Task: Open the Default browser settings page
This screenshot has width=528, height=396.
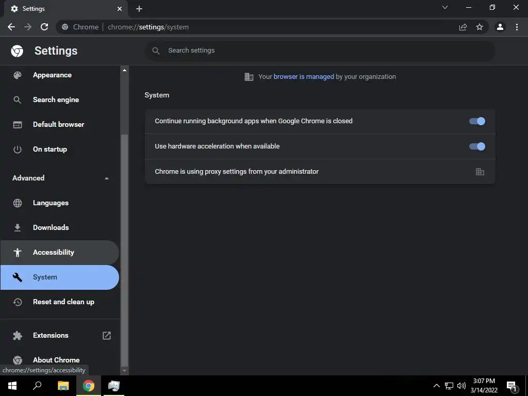Action: [x=59, y=125]
